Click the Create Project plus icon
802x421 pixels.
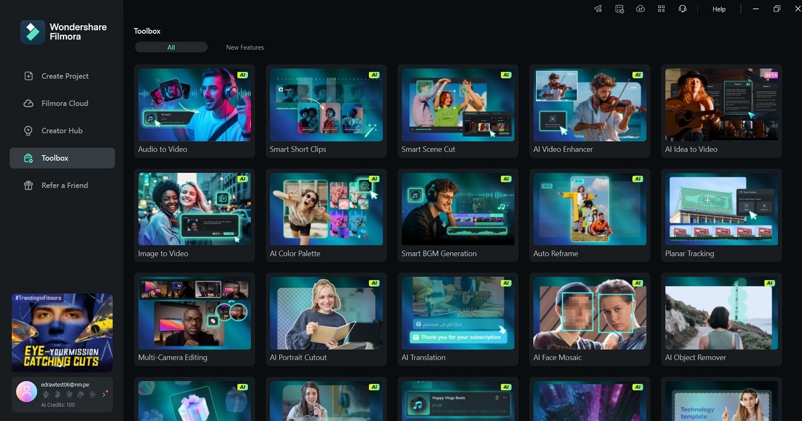pos(28,76)
